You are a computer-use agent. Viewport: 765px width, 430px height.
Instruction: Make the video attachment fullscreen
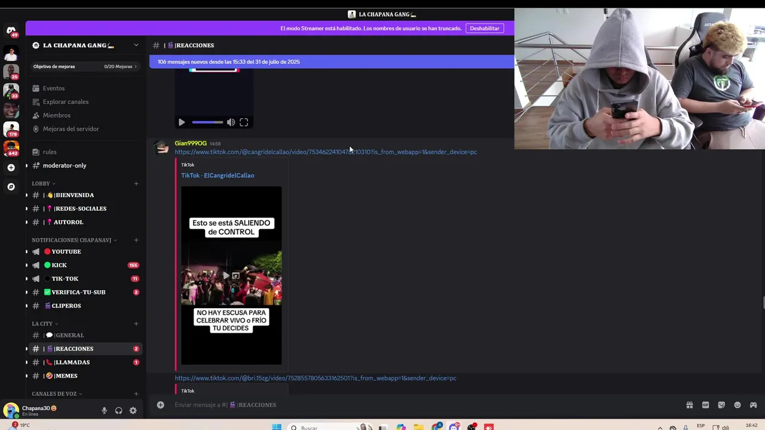point(244,122)
